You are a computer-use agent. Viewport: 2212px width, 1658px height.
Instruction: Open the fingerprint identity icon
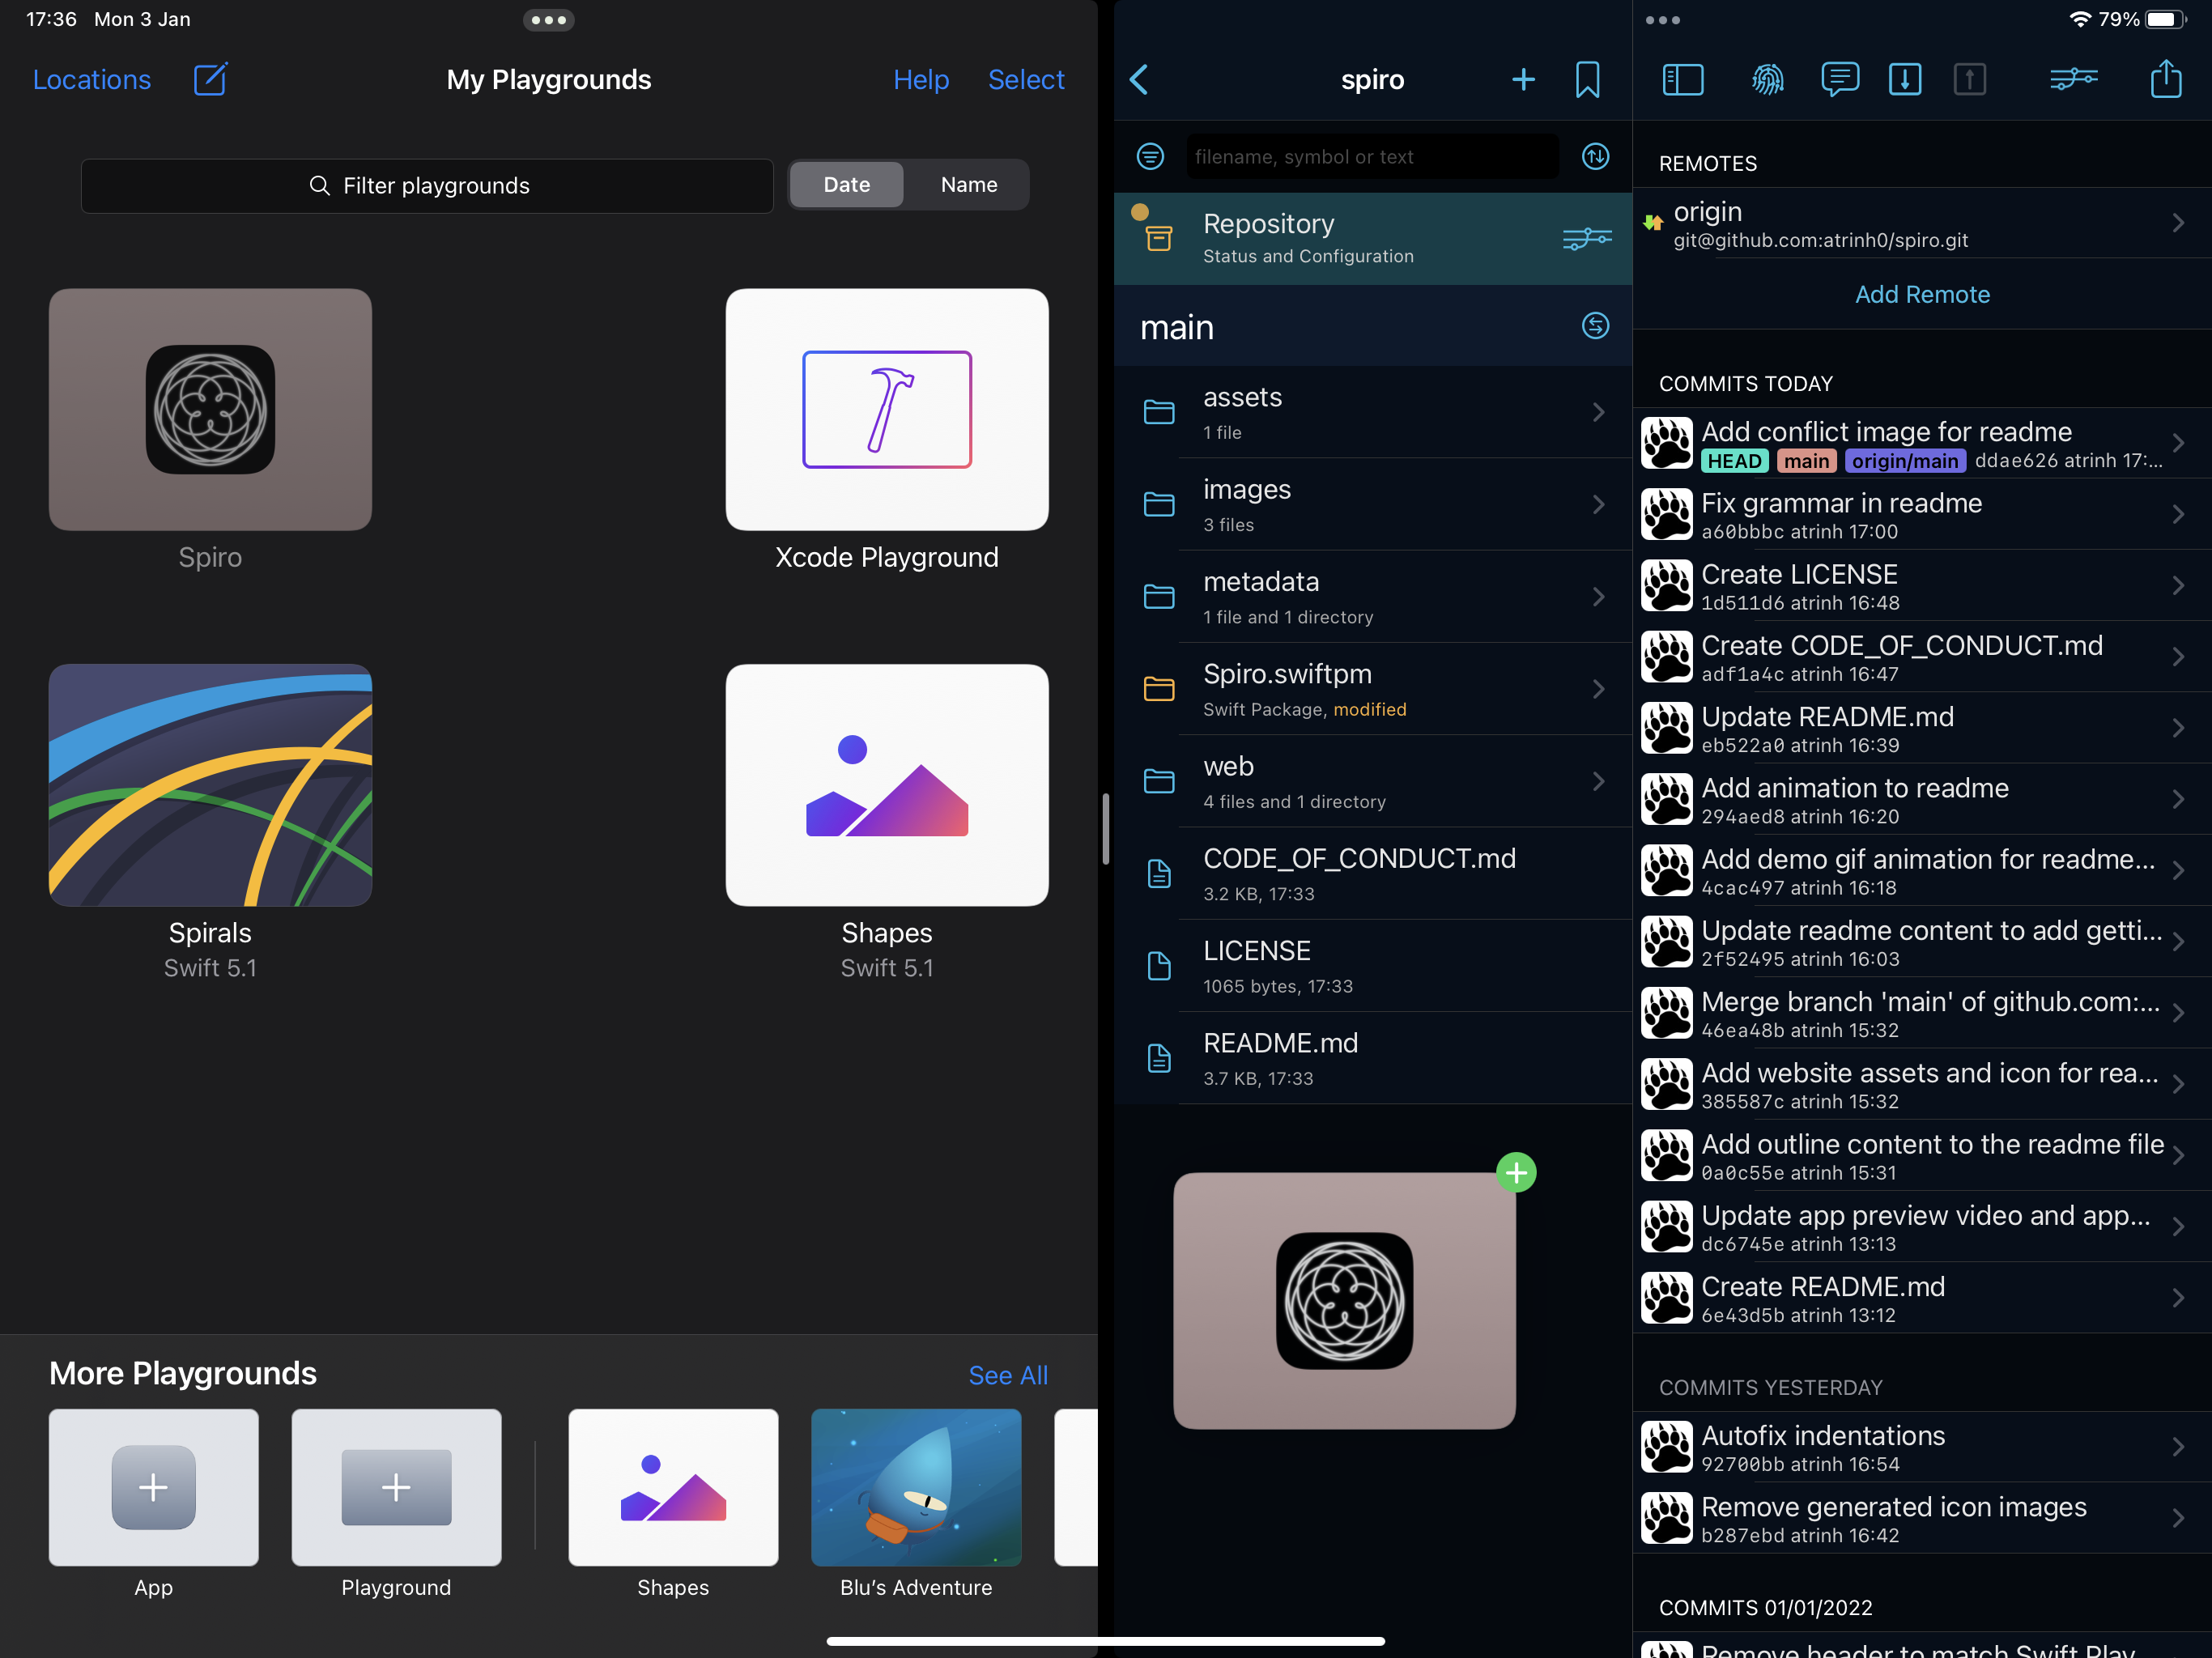pos(1767,79)
